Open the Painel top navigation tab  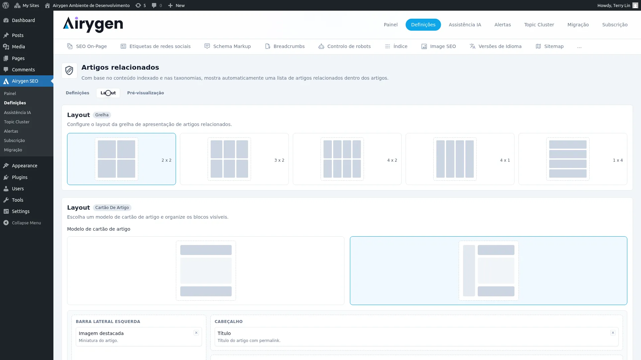(391, 25)
